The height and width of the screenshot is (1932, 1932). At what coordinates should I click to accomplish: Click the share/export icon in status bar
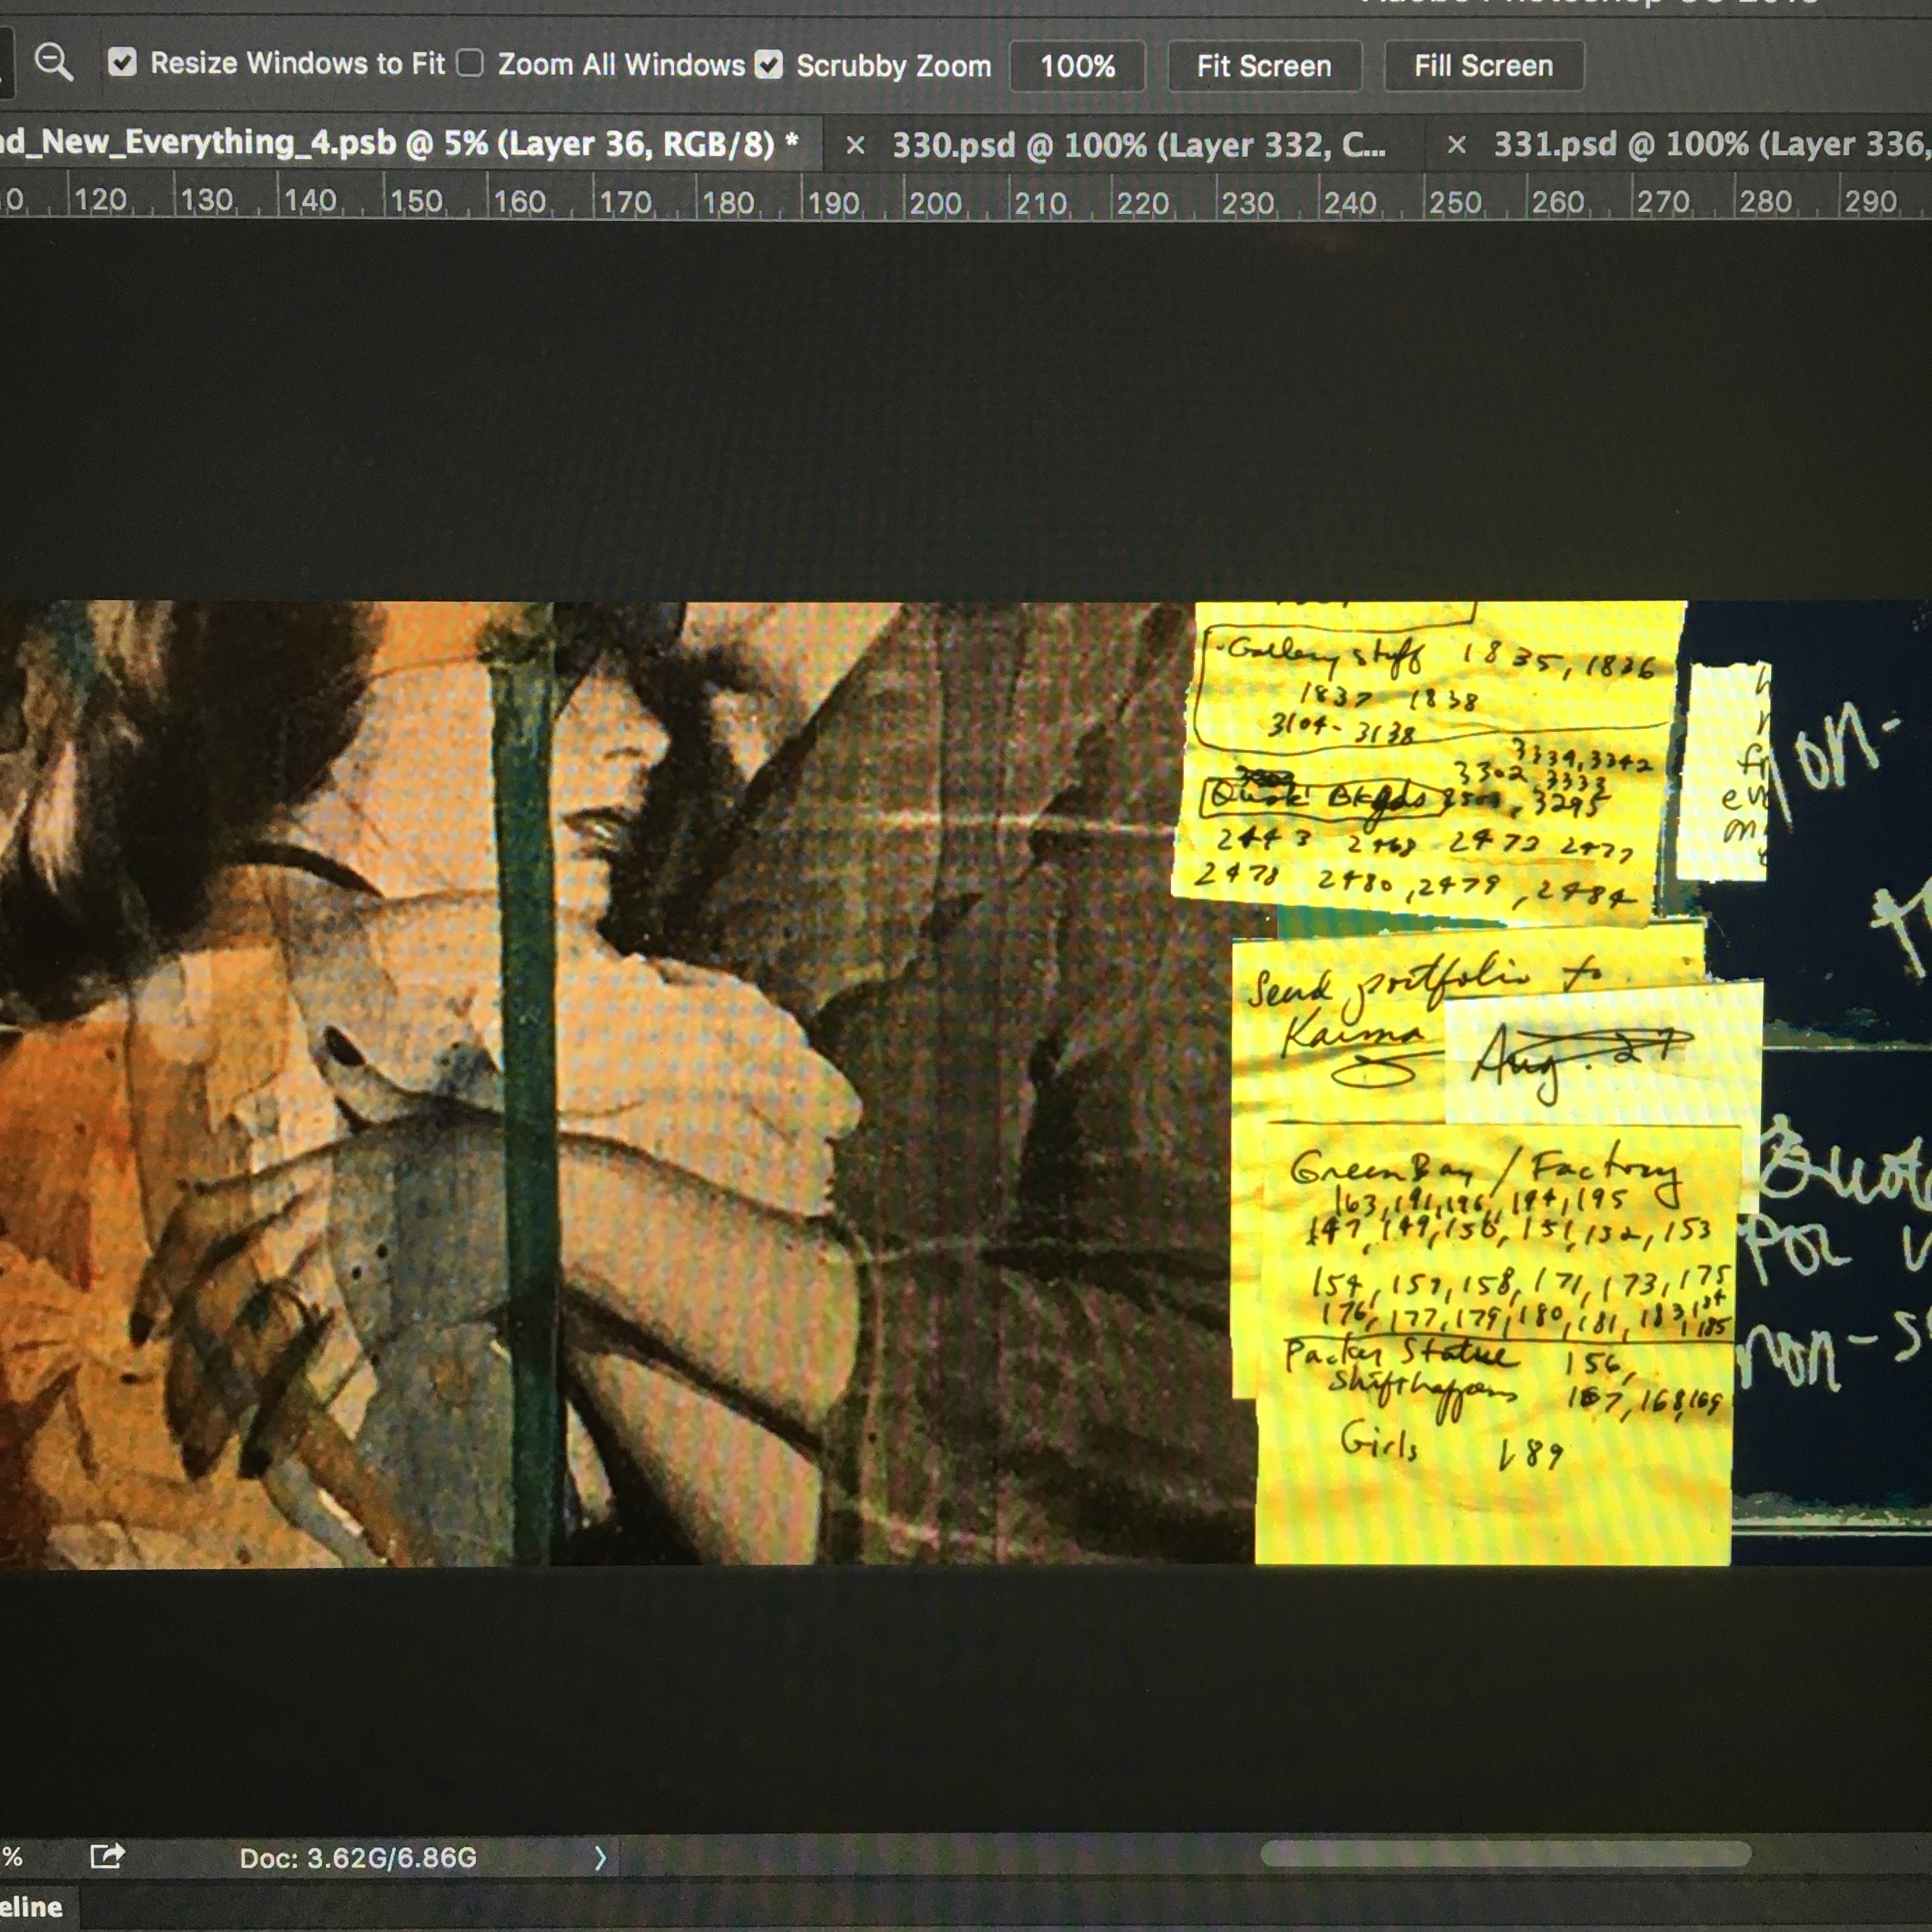pyautogui.click(x=107, y=1857)
